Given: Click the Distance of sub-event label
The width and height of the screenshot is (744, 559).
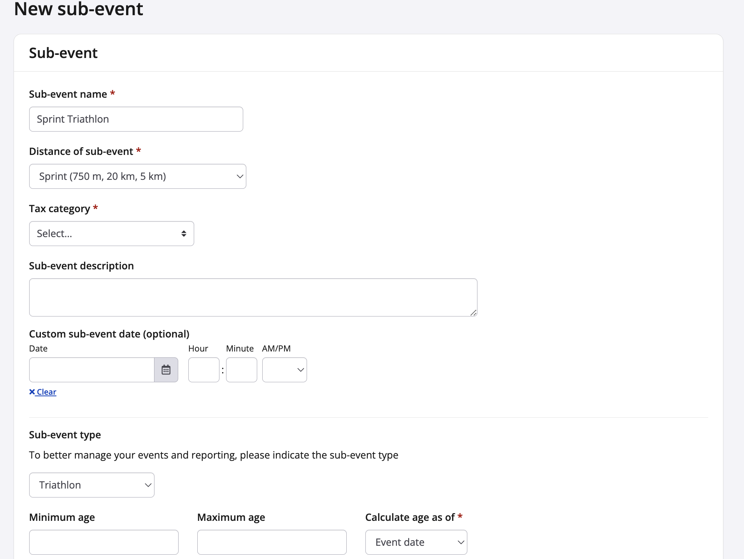Looking at the screenshot, I should 81,151.
